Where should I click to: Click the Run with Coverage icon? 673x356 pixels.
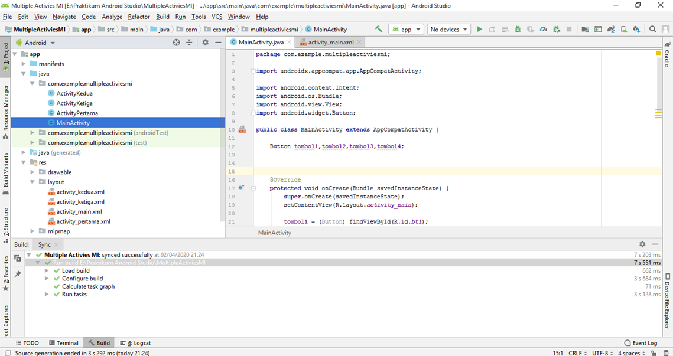531,29
